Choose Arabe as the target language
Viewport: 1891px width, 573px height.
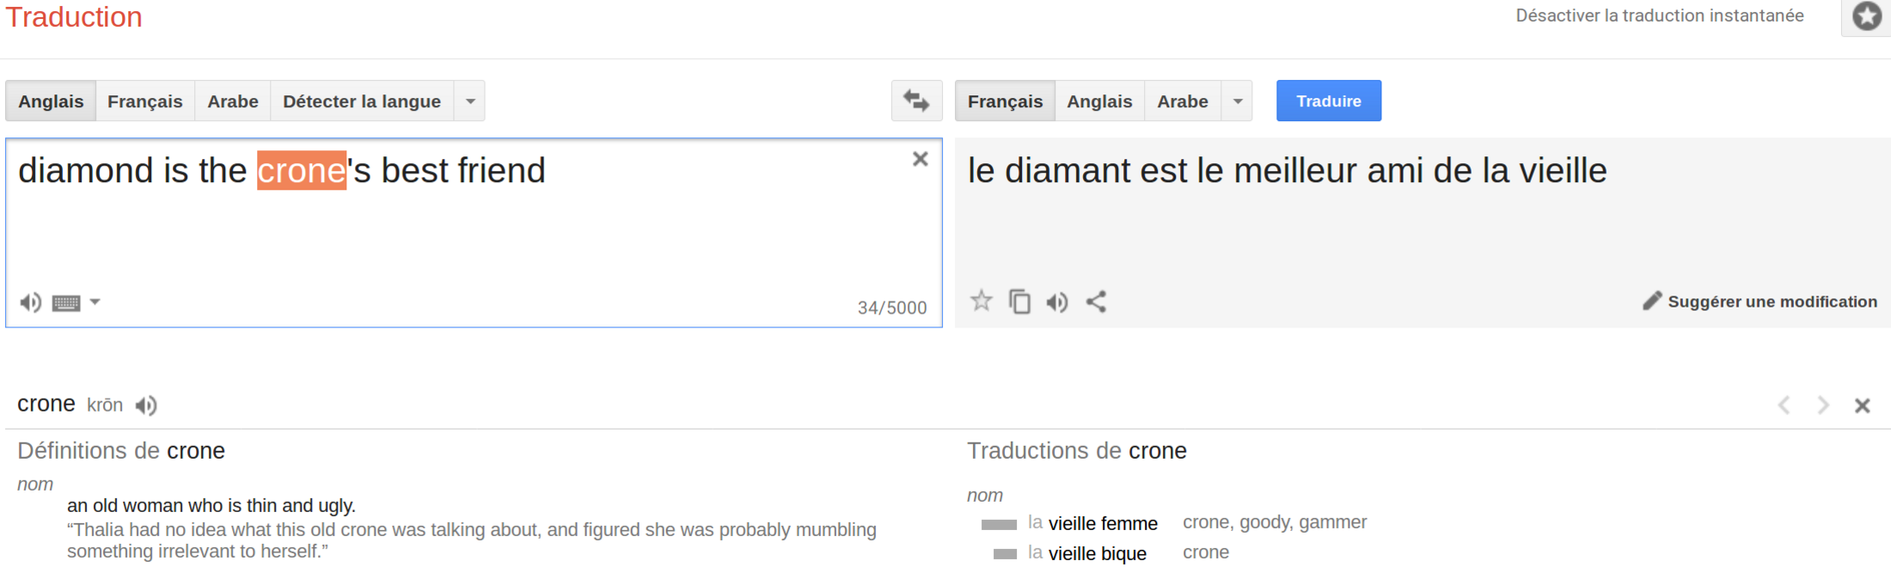1182,101
